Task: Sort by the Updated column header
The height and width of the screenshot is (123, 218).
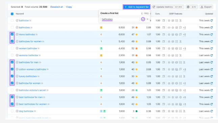Action: [x=209, y=14]
